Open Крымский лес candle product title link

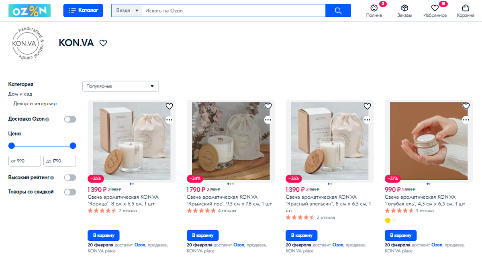[x=229, y=200]
